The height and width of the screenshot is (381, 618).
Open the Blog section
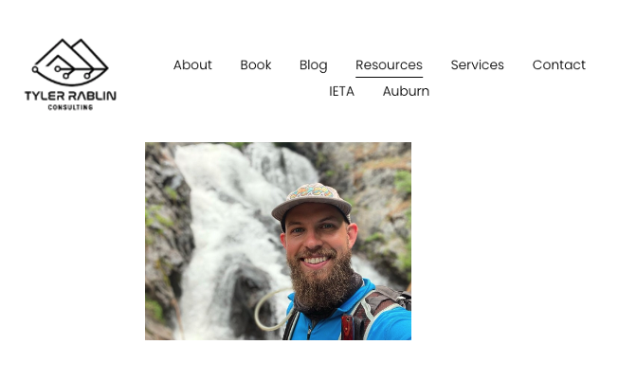point(314,65)
